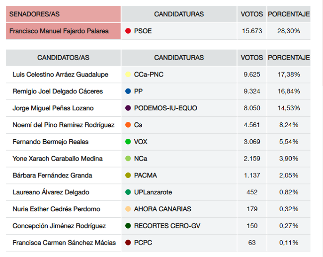
Task: Click the teal UPLanzarote party dot
Action: pyautogui.click(x=128, y=193)
